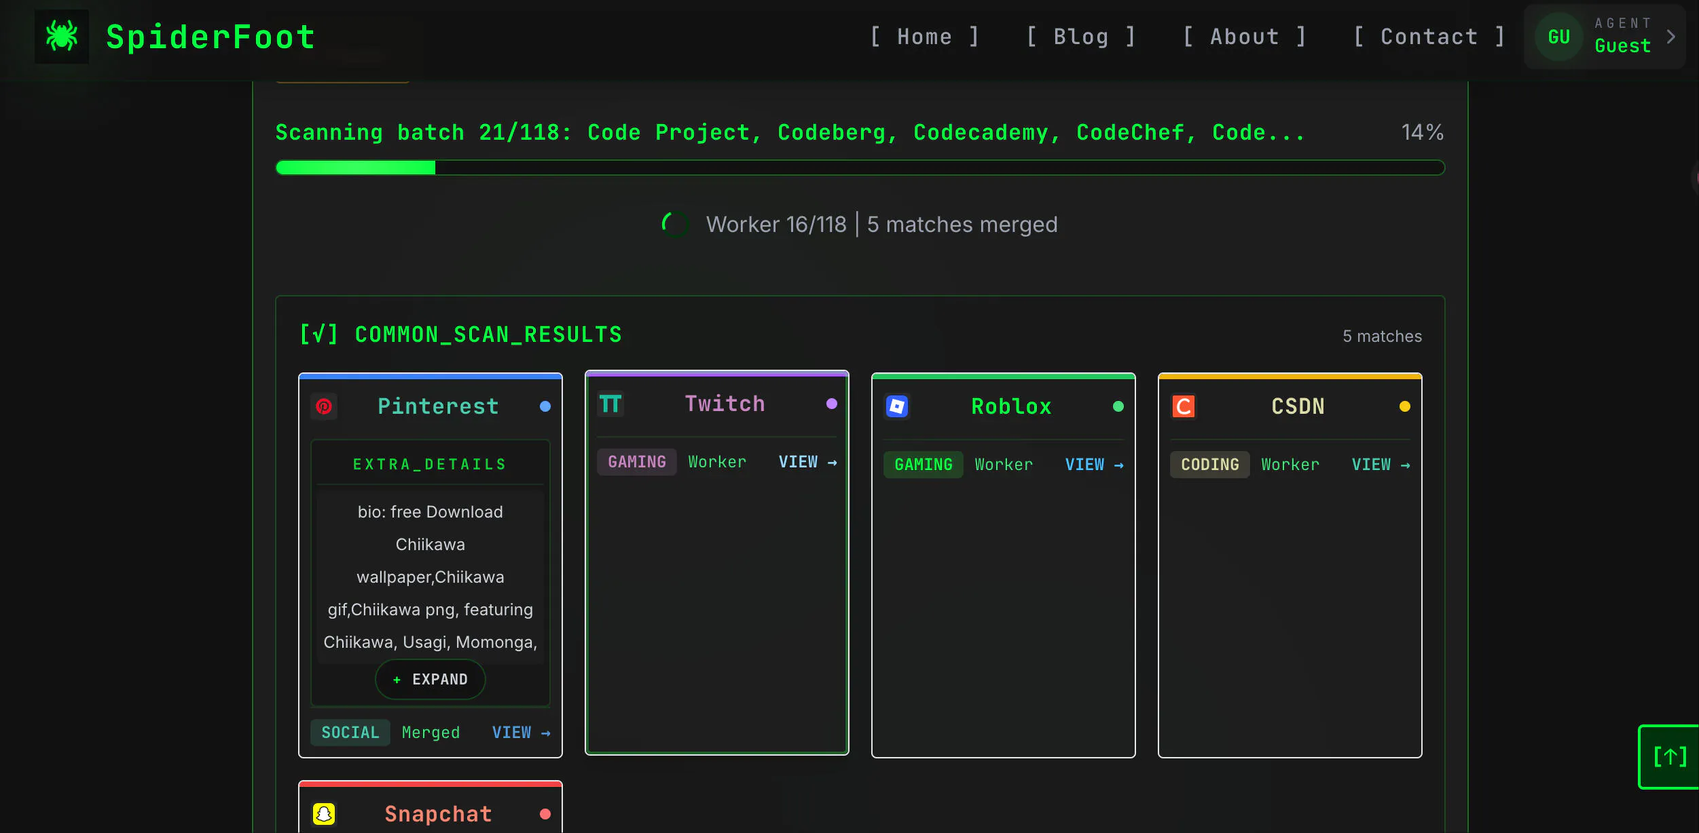Screen dimensions: 1699x833
Task: Click the purple status dot on Twitch card
Action: point(832,404)
